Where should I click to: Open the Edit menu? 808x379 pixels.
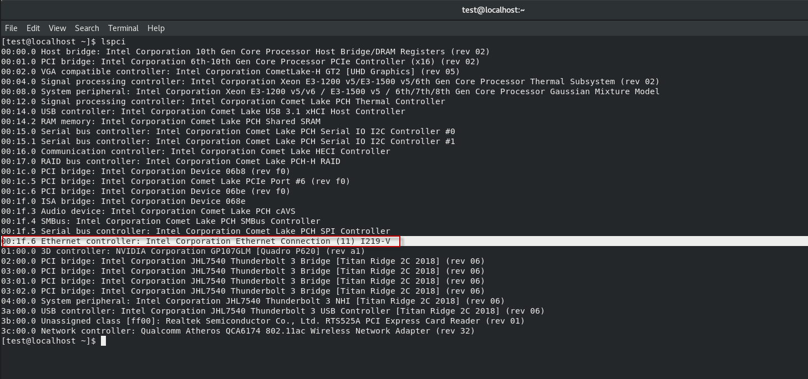33,28
